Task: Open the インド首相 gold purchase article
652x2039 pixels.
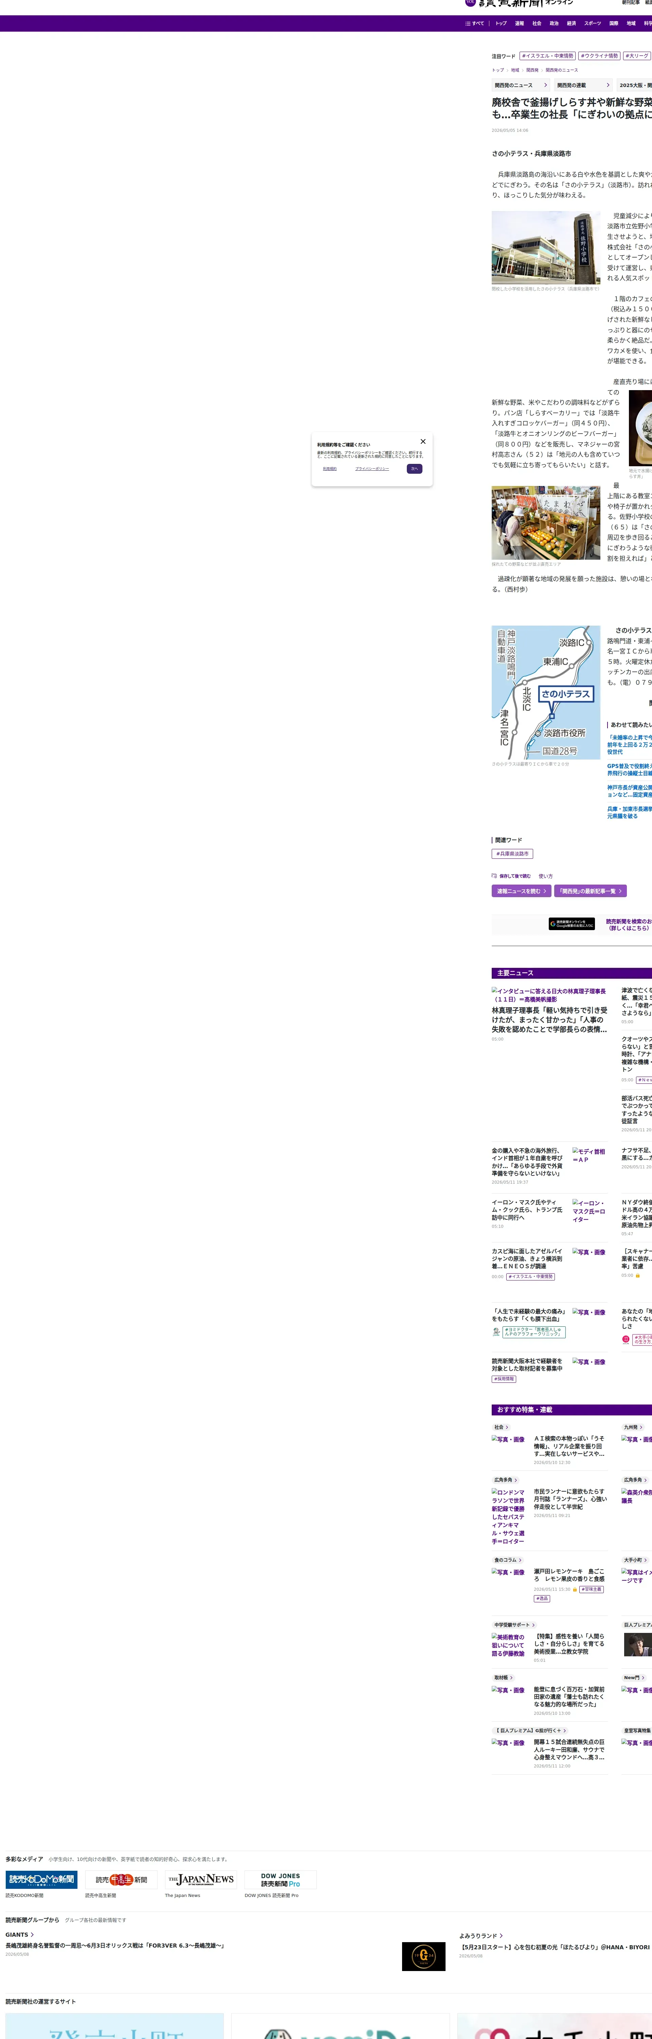Action: click(526, 1162)
